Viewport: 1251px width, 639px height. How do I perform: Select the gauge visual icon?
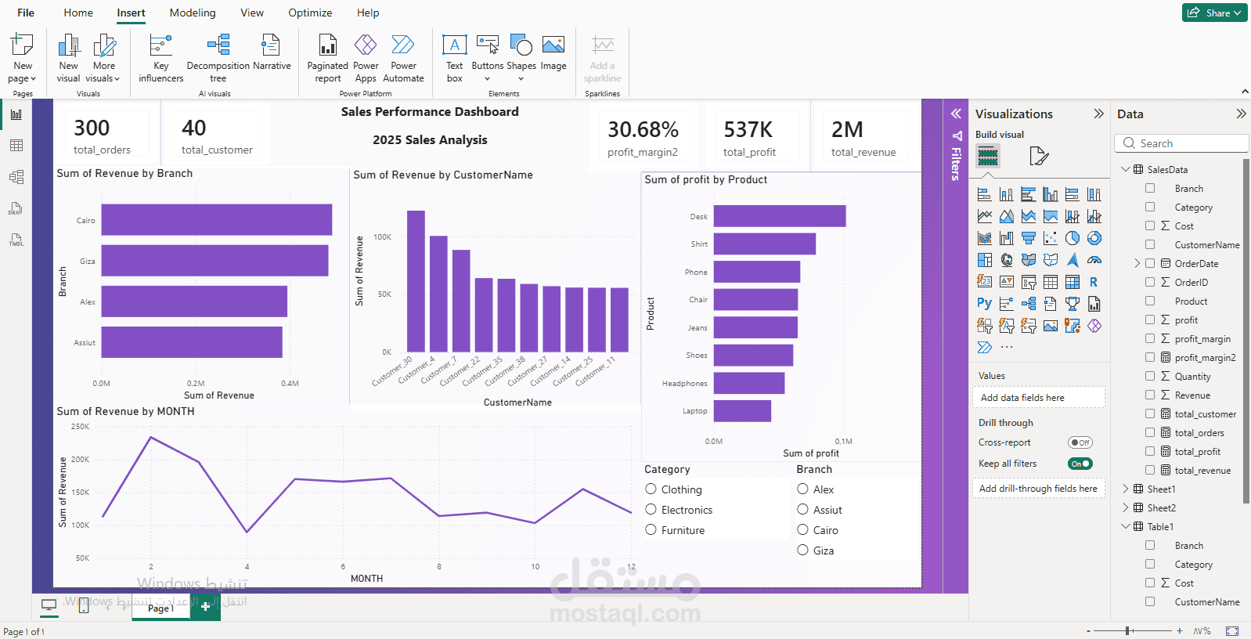[x=1094, y=260]
